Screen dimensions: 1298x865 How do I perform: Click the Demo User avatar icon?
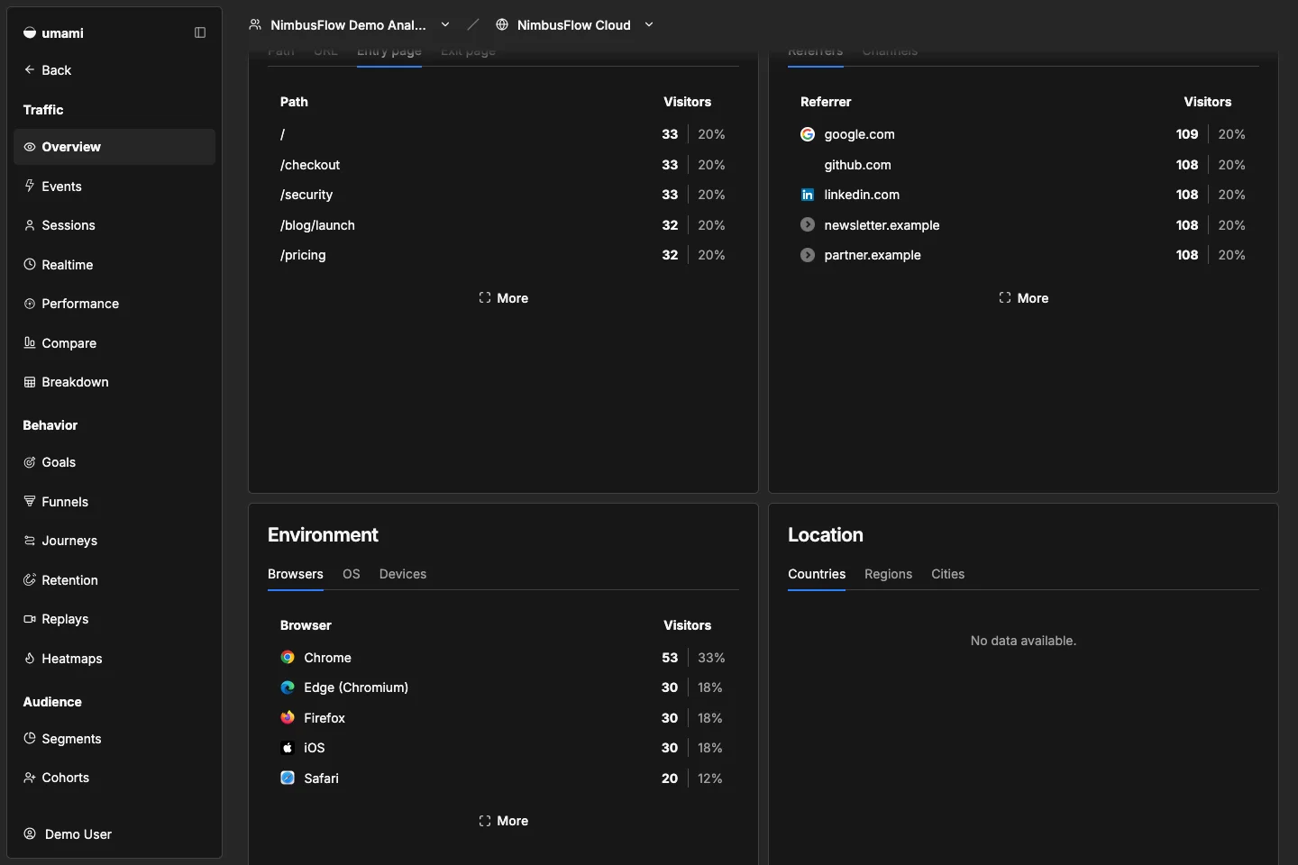(x=30, y=833)
